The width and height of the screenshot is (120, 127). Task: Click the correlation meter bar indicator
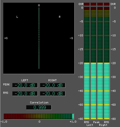click(39, 116)
